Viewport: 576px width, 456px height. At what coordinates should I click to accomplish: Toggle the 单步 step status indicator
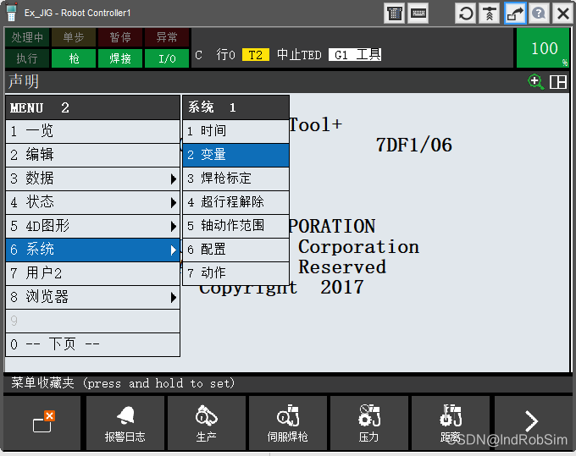pyautogui.click(x=74, y=37)
